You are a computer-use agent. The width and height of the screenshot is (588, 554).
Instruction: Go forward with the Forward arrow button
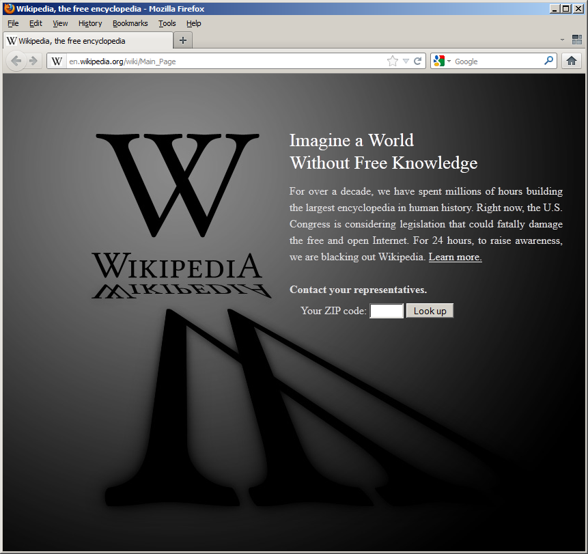(33, 61)
